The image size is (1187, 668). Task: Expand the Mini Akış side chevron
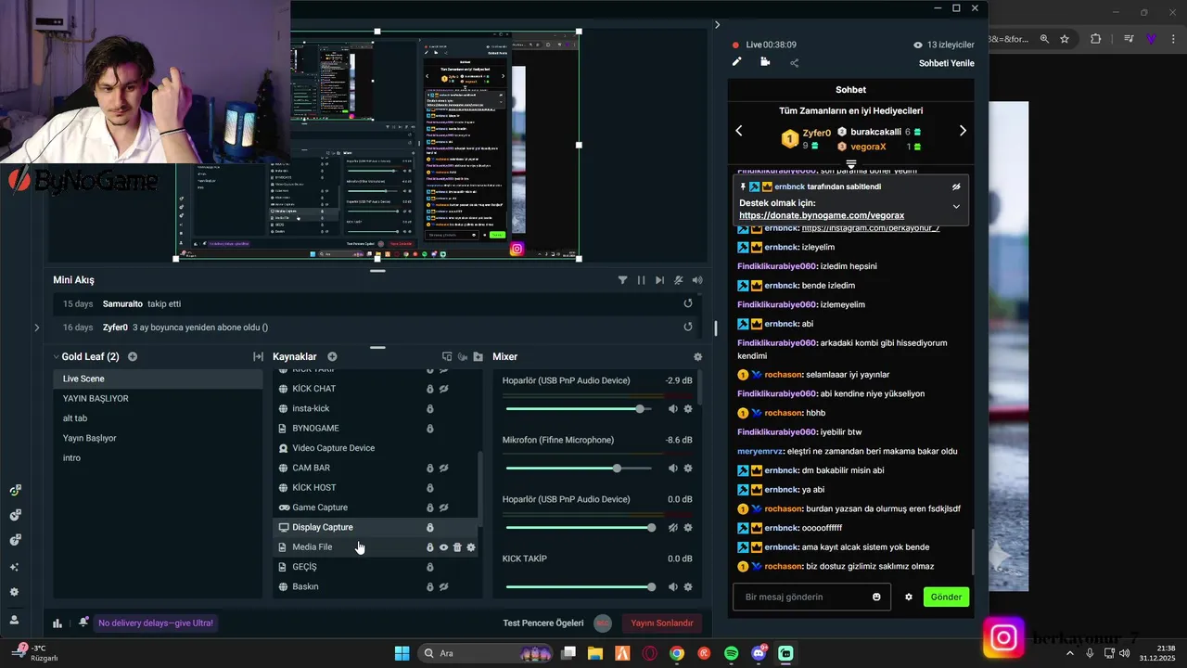tap(36, 328)
